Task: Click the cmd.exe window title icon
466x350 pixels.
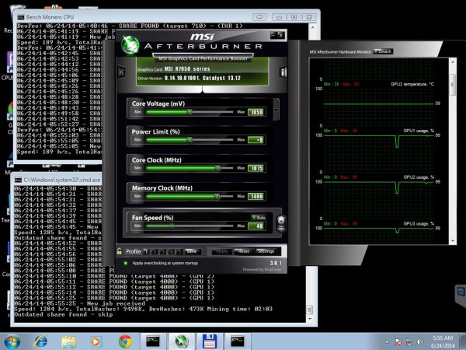Action: [x=18, y=180]
